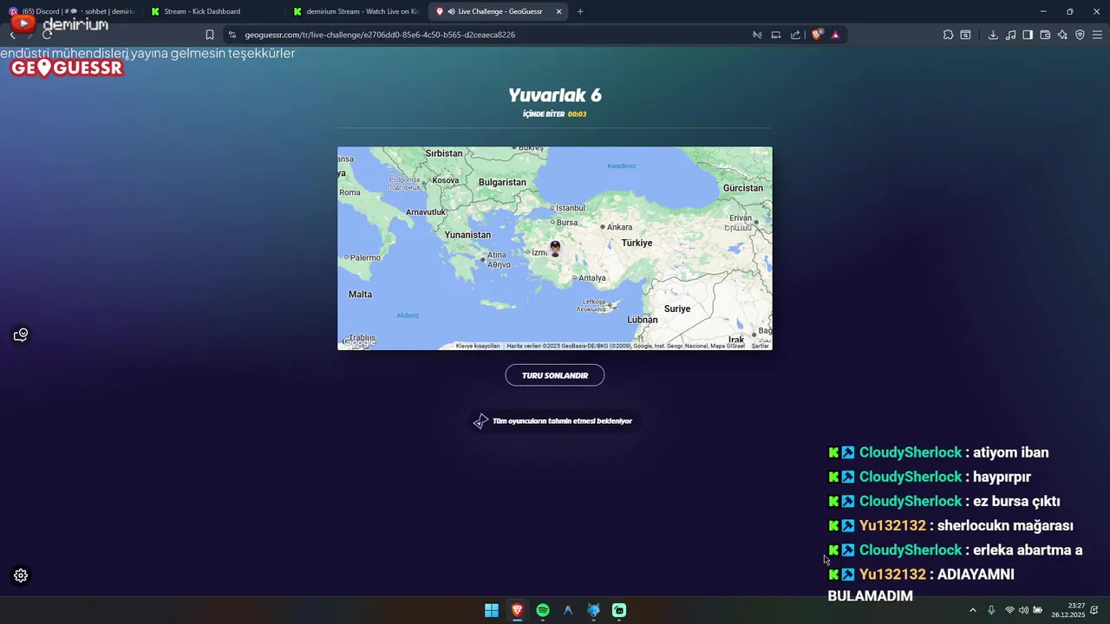This screenshot has width=1110, height=624.
Task: Click the microphone tray icon
Action: pos(991,610)
